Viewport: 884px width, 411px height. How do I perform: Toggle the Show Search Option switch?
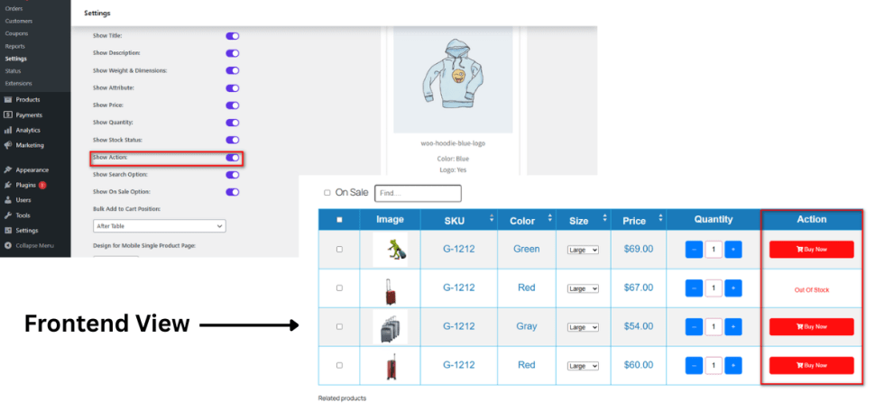[233, 175]
